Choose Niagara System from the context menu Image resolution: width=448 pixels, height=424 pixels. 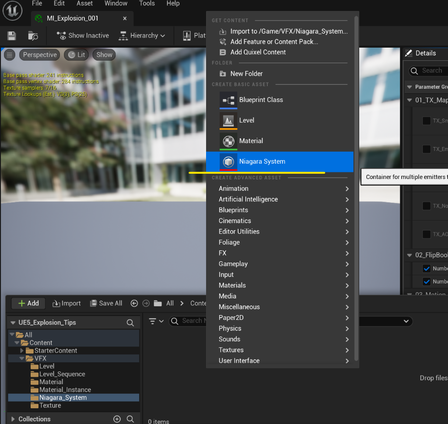(x=280, y=162)
